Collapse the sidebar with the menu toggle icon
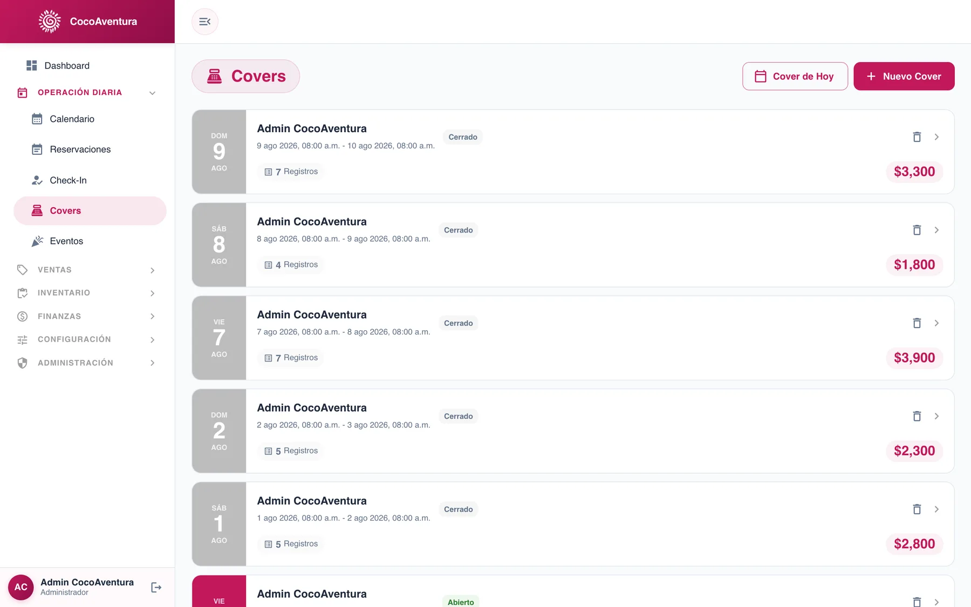 [205, 22]
